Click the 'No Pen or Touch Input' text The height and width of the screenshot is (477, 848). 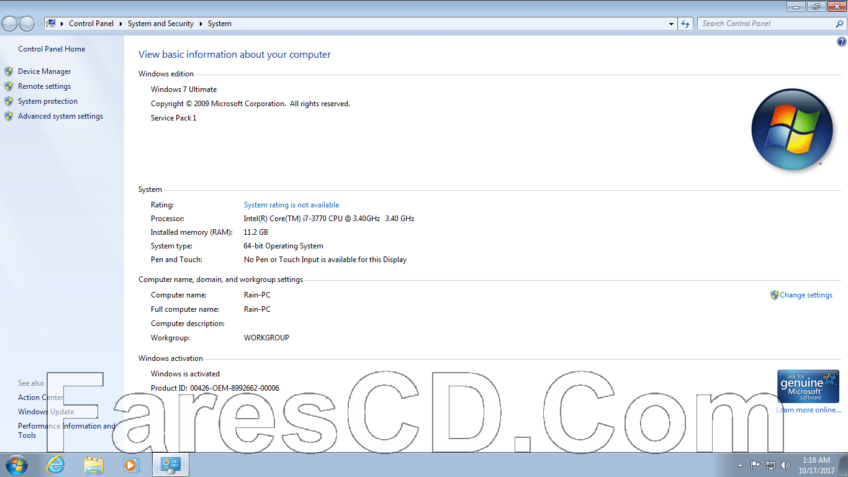(x=325, y=260)
